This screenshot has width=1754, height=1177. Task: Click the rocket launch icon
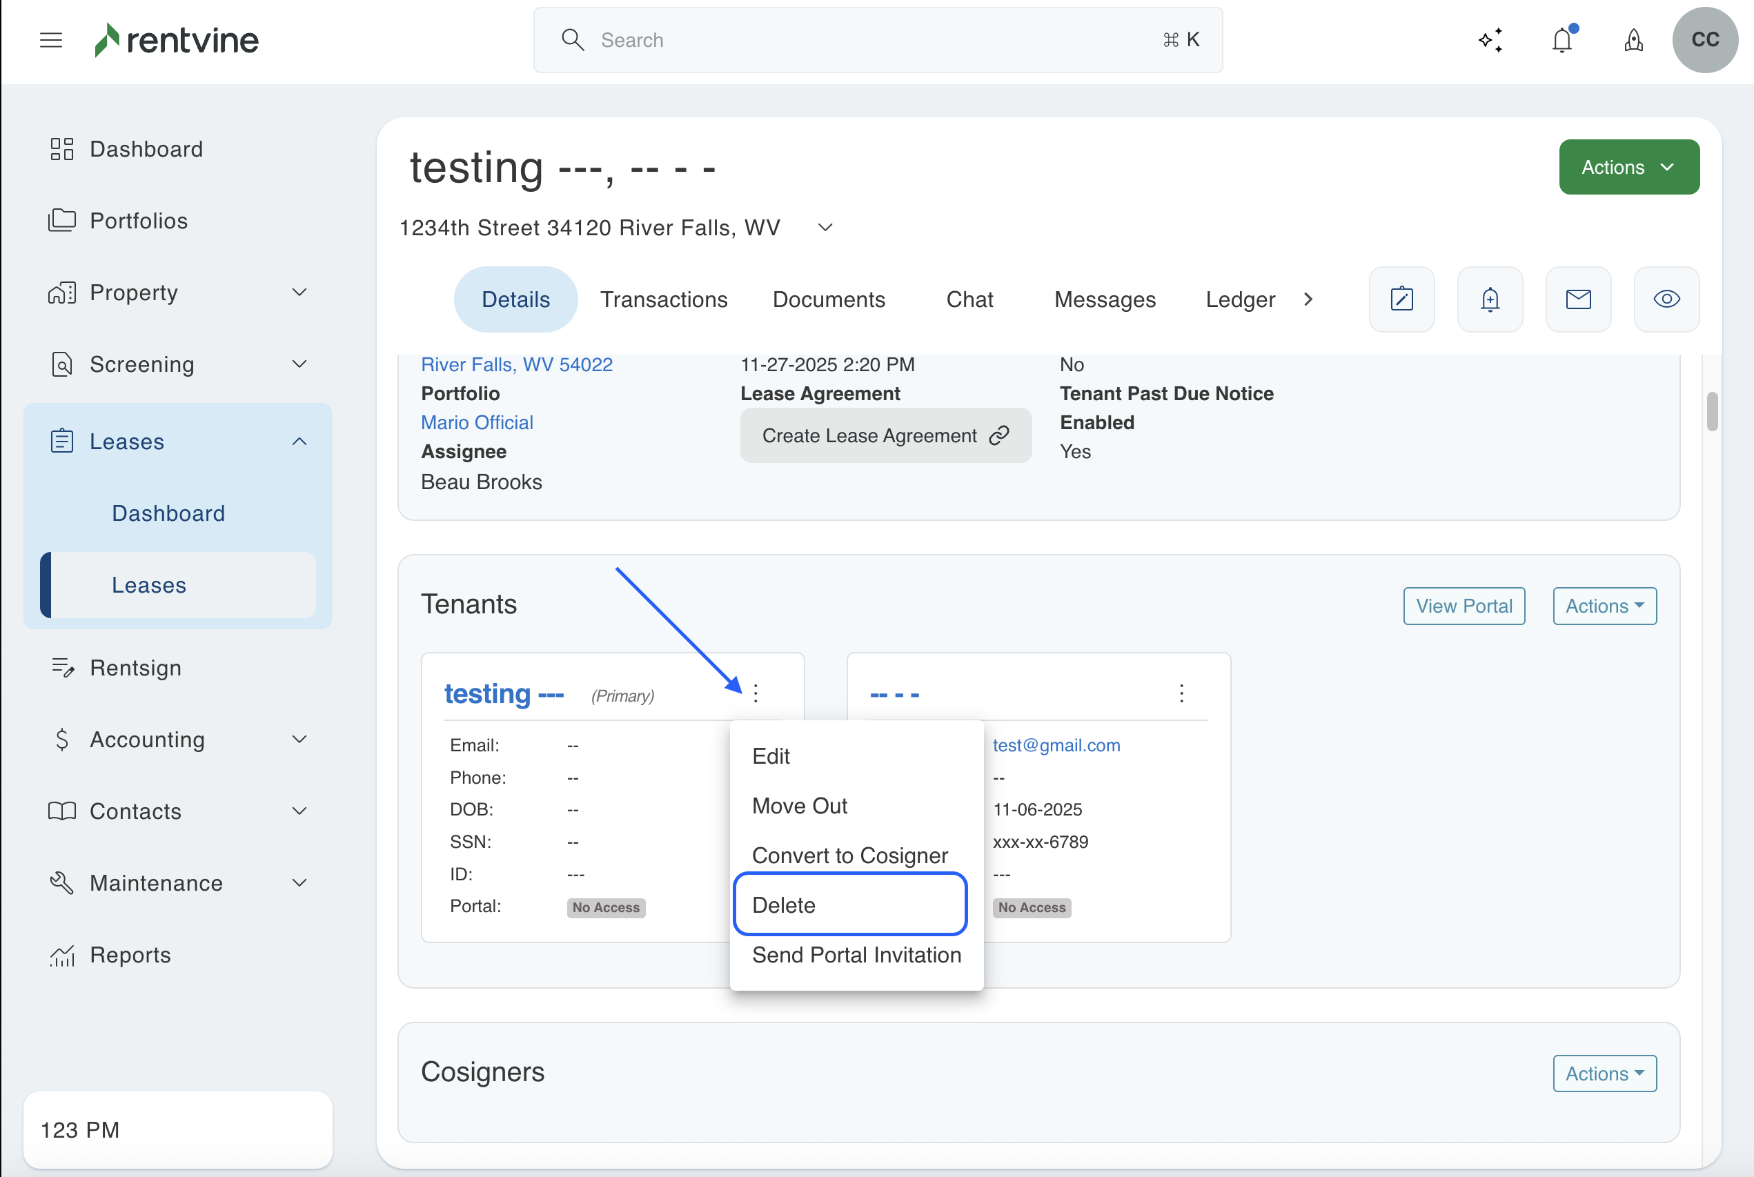1633,40
